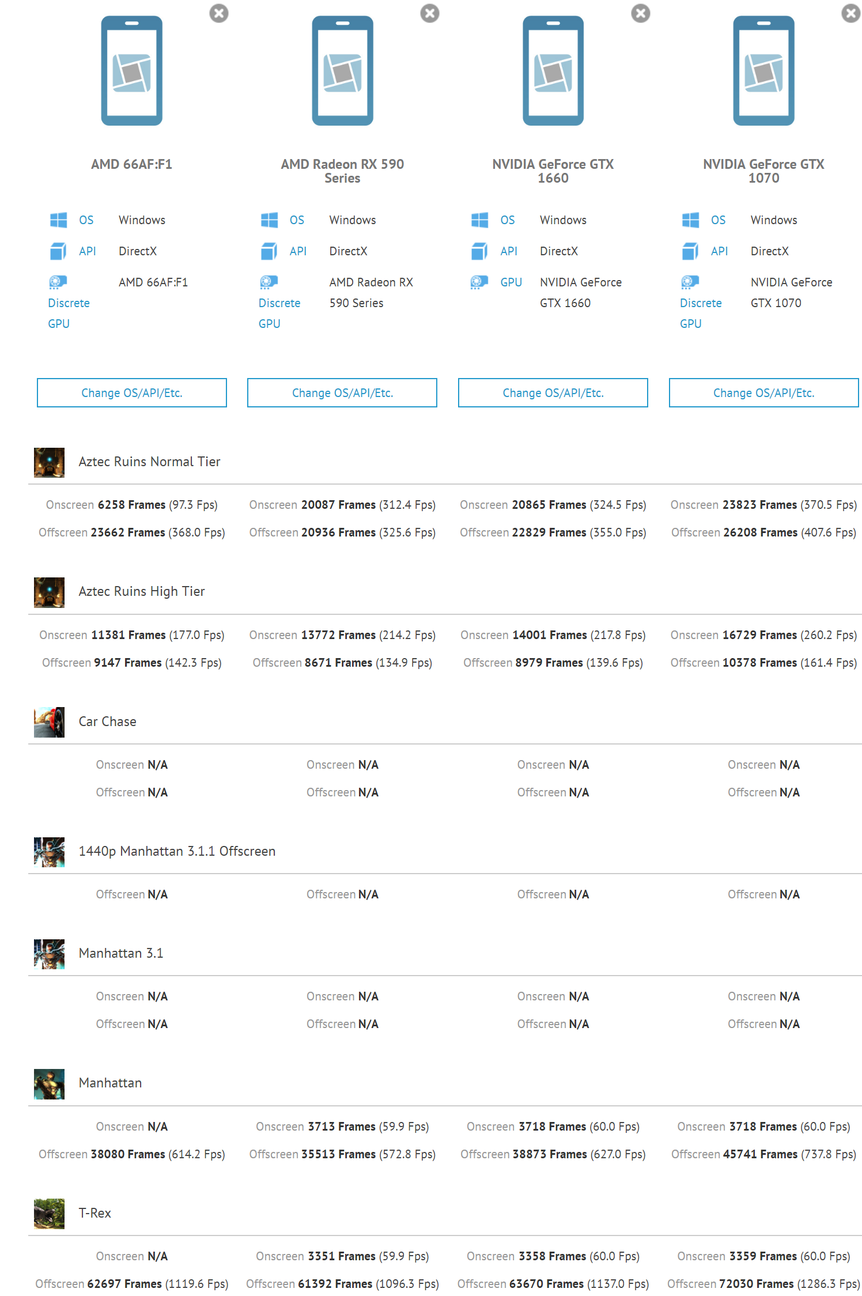Click Change OS/API/Etc. for AMD 66AF:F1
Viewport: 862px width, 1296px height.
click(132, 393)
